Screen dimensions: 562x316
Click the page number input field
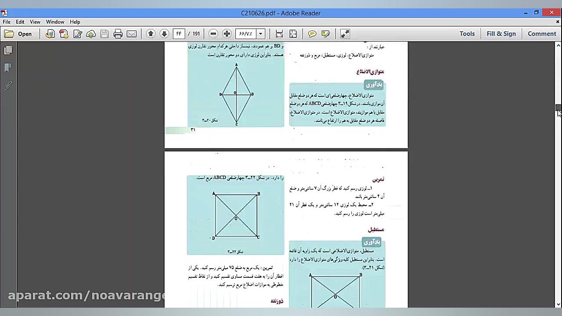179,34
